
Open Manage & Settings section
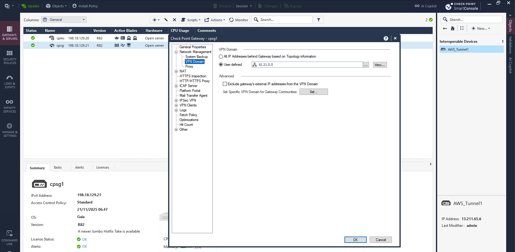[10, 130]
